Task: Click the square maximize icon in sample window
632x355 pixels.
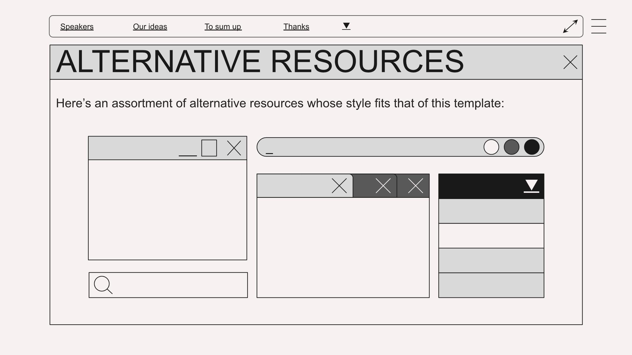Action: coord(209,148)
